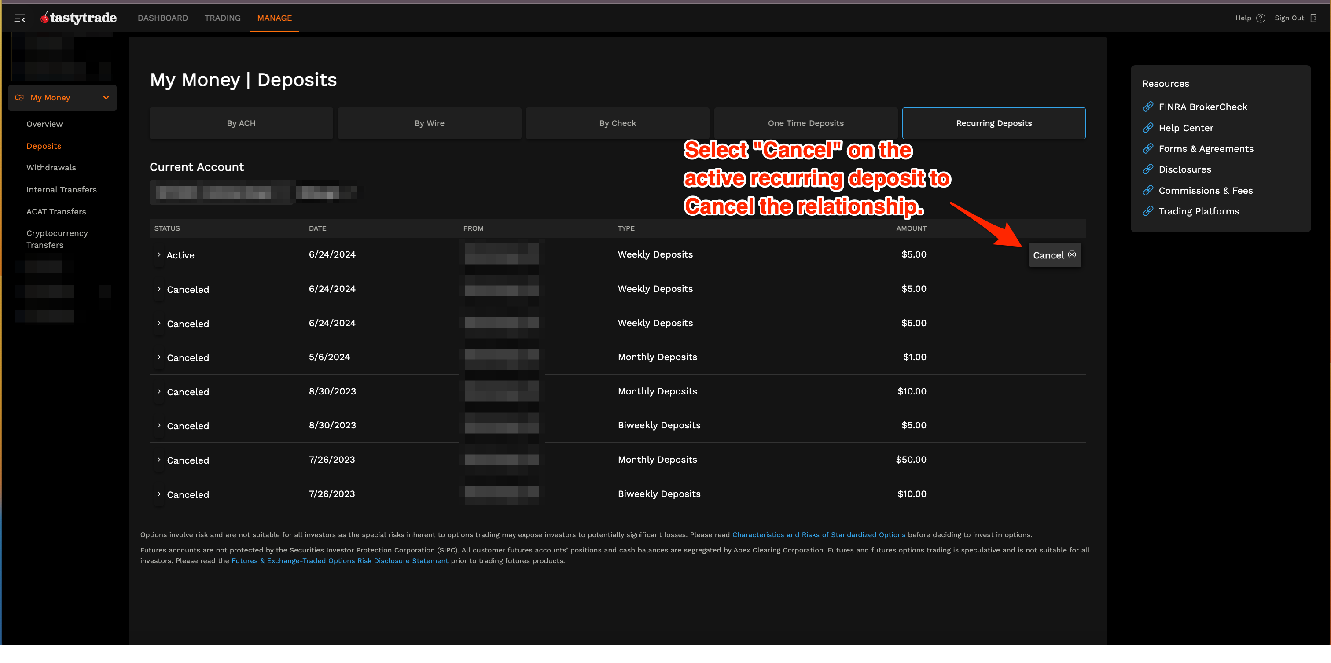
Task: Click the Help question mark icon
Action: tap(1261, 18)
